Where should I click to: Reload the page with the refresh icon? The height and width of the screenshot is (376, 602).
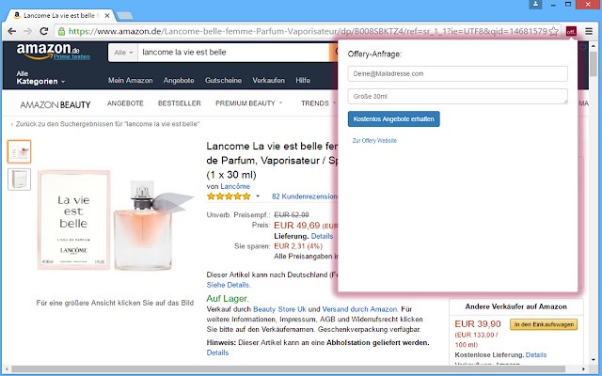tap(52, 32)
